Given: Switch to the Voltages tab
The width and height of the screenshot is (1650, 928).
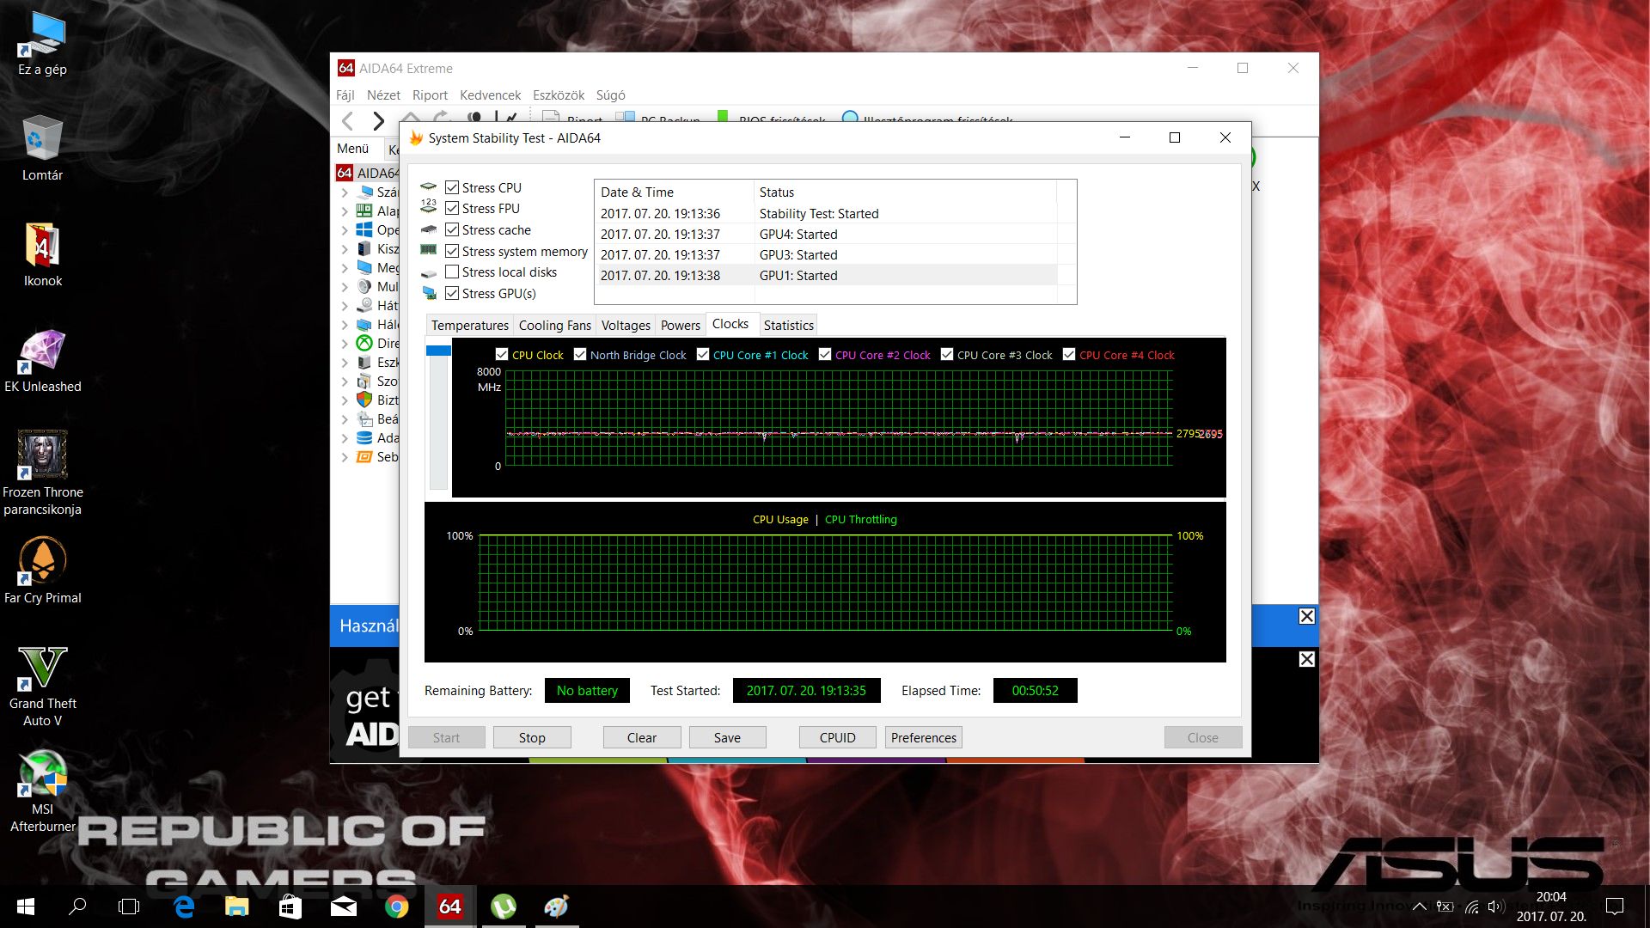Looking at the screenshot, I should [x=626, y=325].
